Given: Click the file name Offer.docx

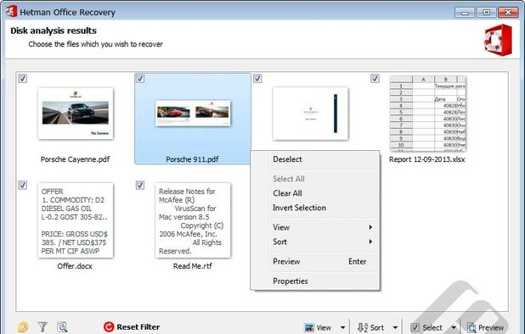Looking at the screenshot, I should click(75, 266).
